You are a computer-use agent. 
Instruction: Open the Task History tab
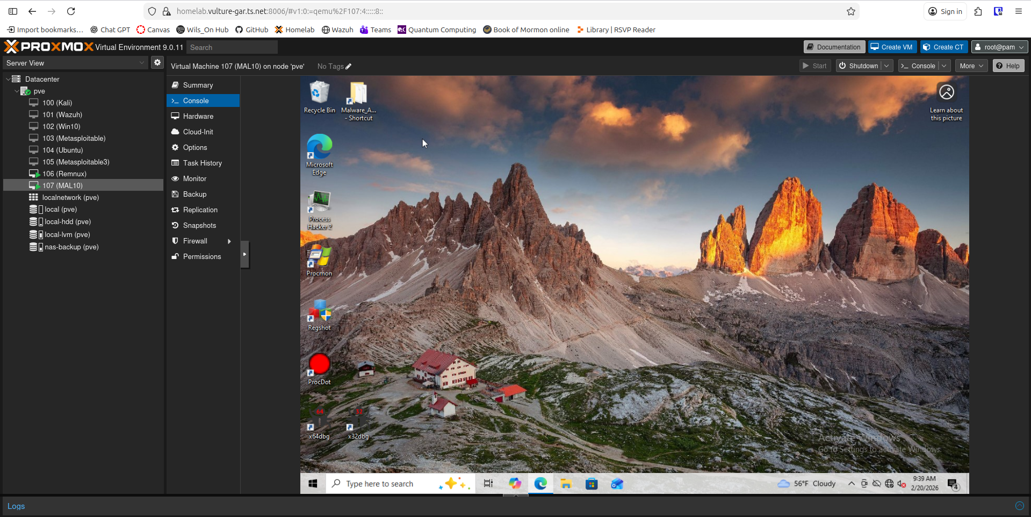(x=203, y=163)
